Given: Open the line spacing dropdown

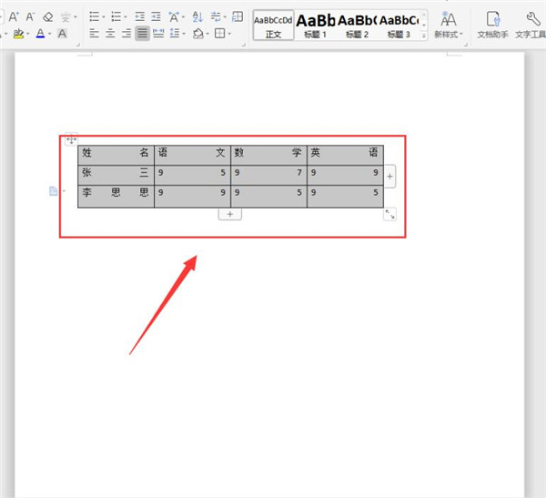Looking at the screenshot, I should pyautogui.click(x=184, y=34).
